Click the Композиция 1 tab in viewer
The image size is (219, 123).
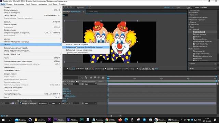76,12
